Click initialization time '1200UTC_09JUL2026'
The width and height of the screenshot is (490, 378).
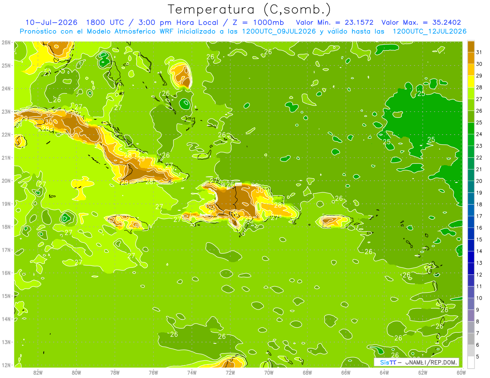pos(279,31)
